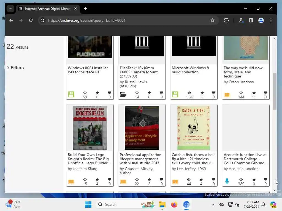Click the book icon on Professional application lifecycle card

[123, 182]
